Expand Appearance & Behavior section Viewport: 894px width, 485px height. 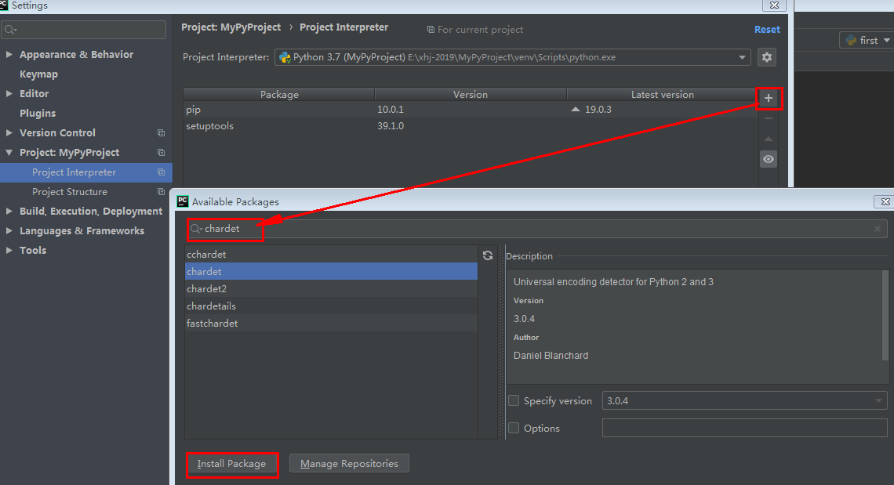(9, 54)
